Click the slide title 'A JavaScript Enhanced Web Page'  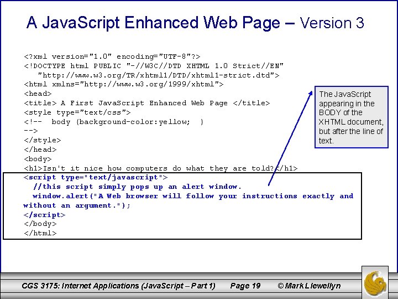[153, 23]
